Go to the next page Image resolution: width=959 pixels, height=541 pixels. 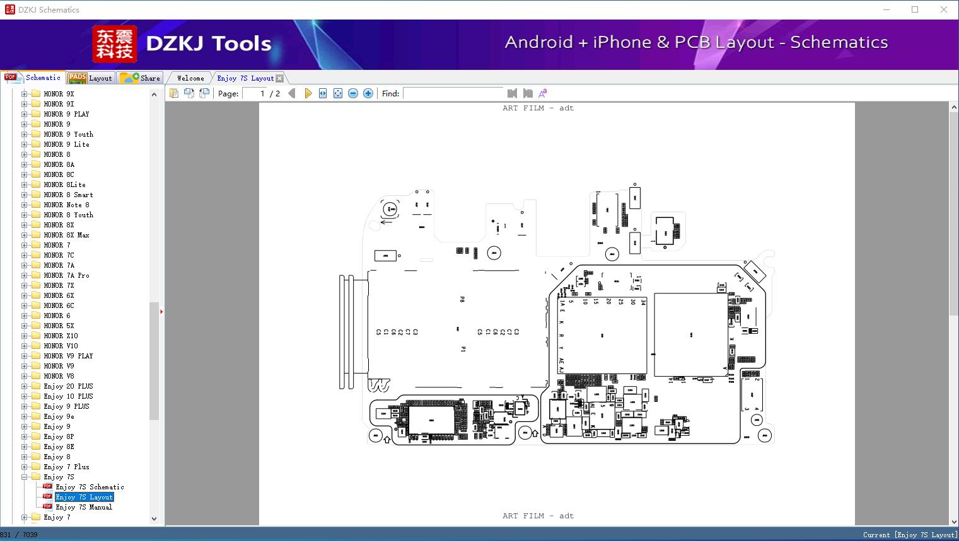(308, 93)
